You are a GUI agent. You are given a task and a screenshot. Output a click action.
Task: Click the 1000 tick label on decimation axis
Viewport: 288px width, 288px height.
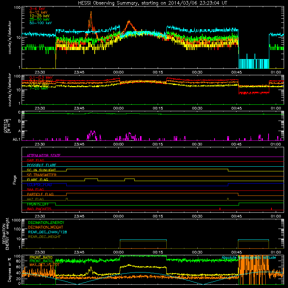coord(16,220)
